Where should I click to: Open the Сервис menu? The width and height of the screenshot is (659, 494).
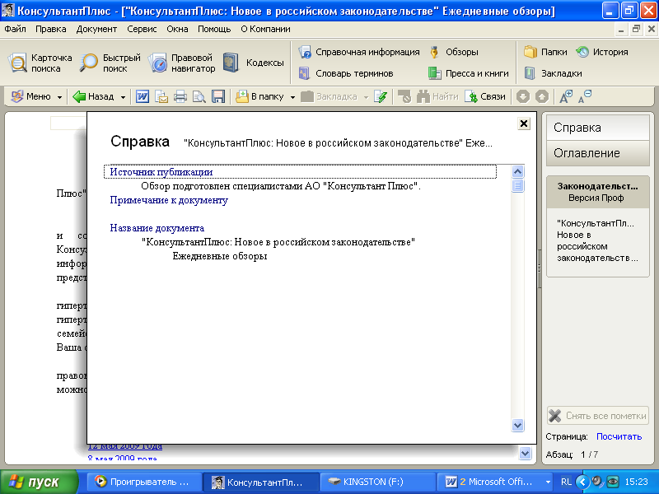pos(142,29)
